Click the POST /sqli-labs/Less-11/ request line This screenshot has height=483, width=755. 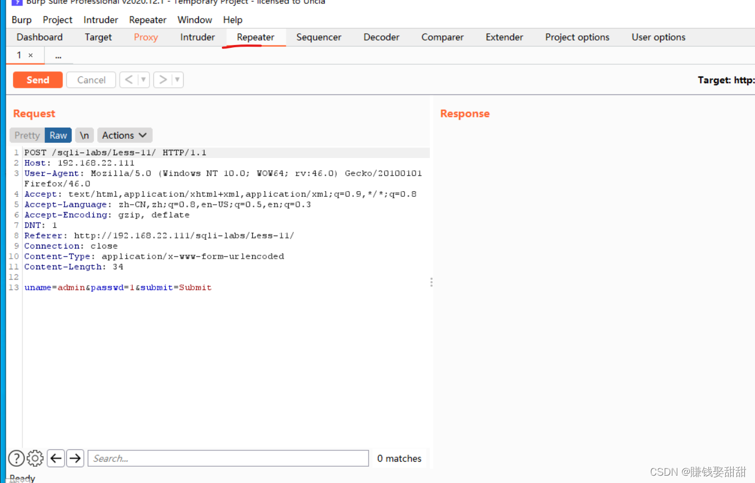[115, 152]
